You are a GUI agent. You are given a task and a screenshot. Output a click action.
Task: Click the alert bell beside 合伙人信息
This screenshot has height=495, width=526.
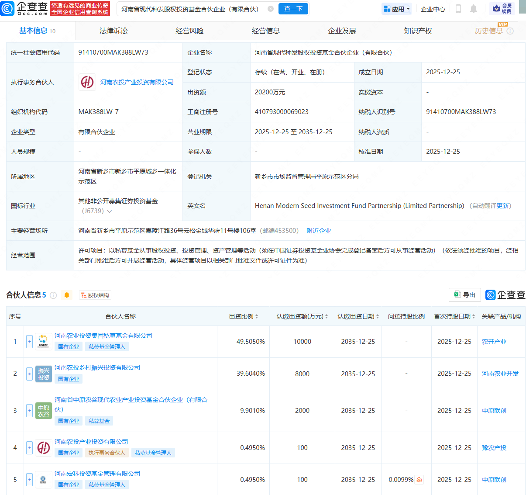(x=67, y=295)
